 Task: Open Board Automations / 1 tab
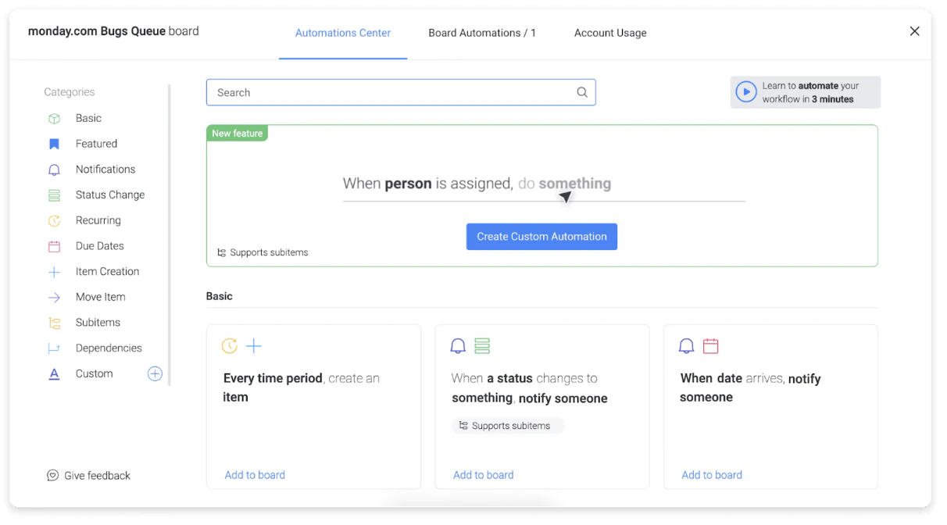tap(482, 33)
